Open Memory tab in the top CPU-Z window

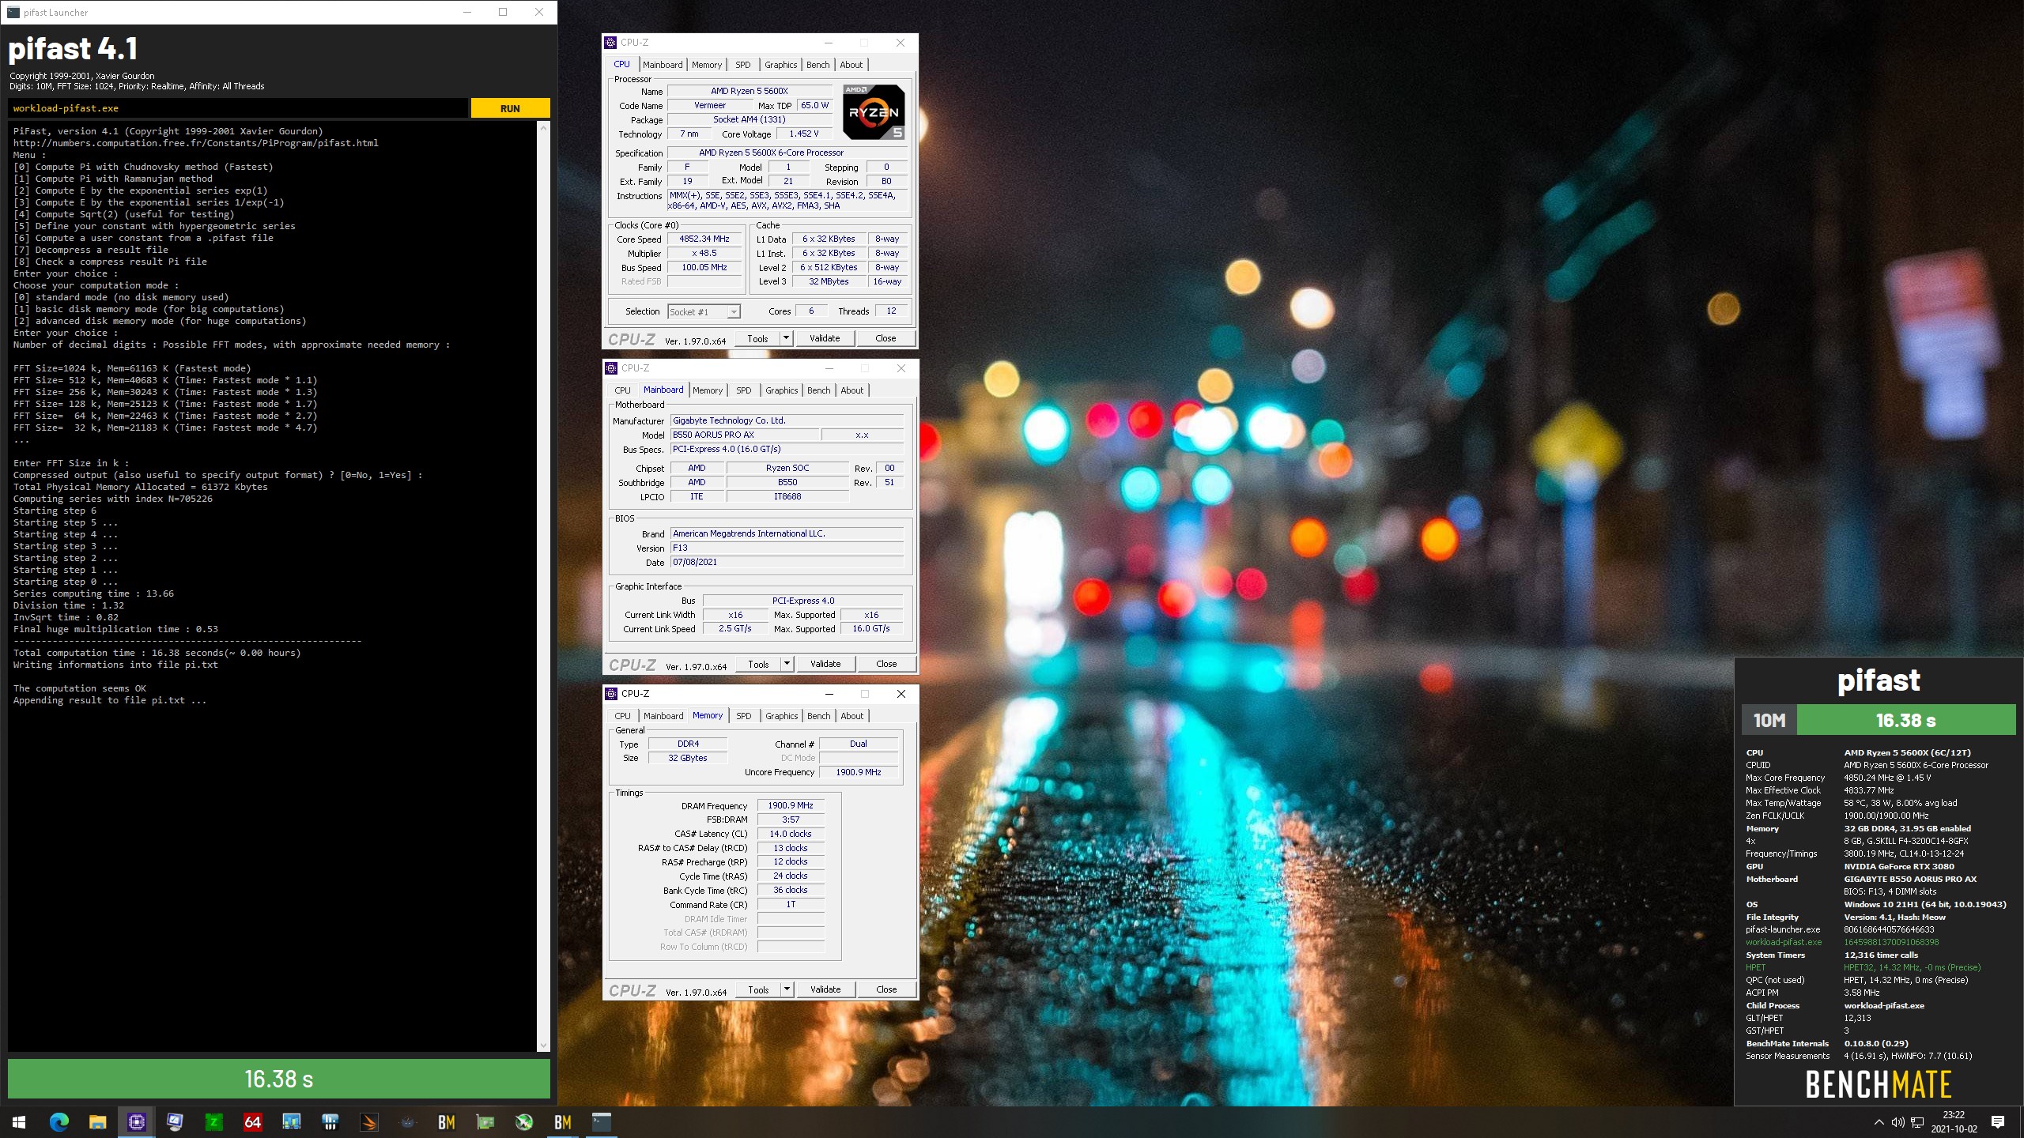click(707, 65)
